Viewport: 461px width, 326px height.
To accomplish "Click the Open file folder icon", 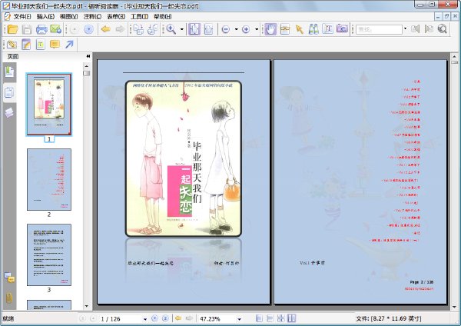I will tap(12, 29).
